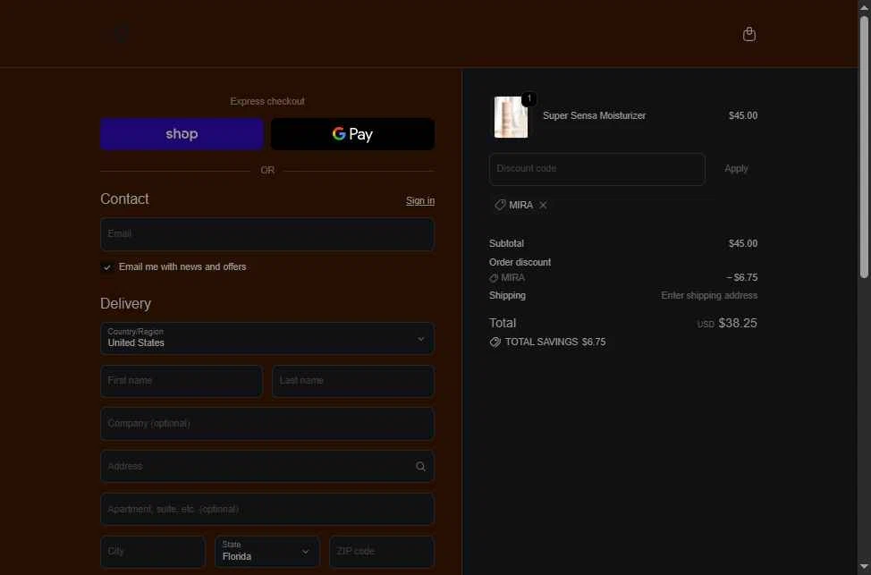Viewport: 871px width, 575px height.
Task: Open the Country/Region dropdown
Action: click(x=267, y=338)
